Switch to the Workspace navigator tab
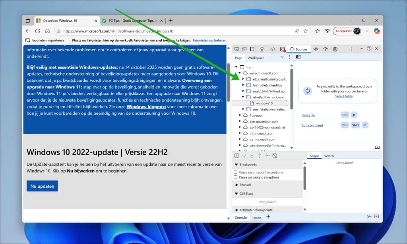407x244 pixels. pyautogui.click(x=256, y=58)
